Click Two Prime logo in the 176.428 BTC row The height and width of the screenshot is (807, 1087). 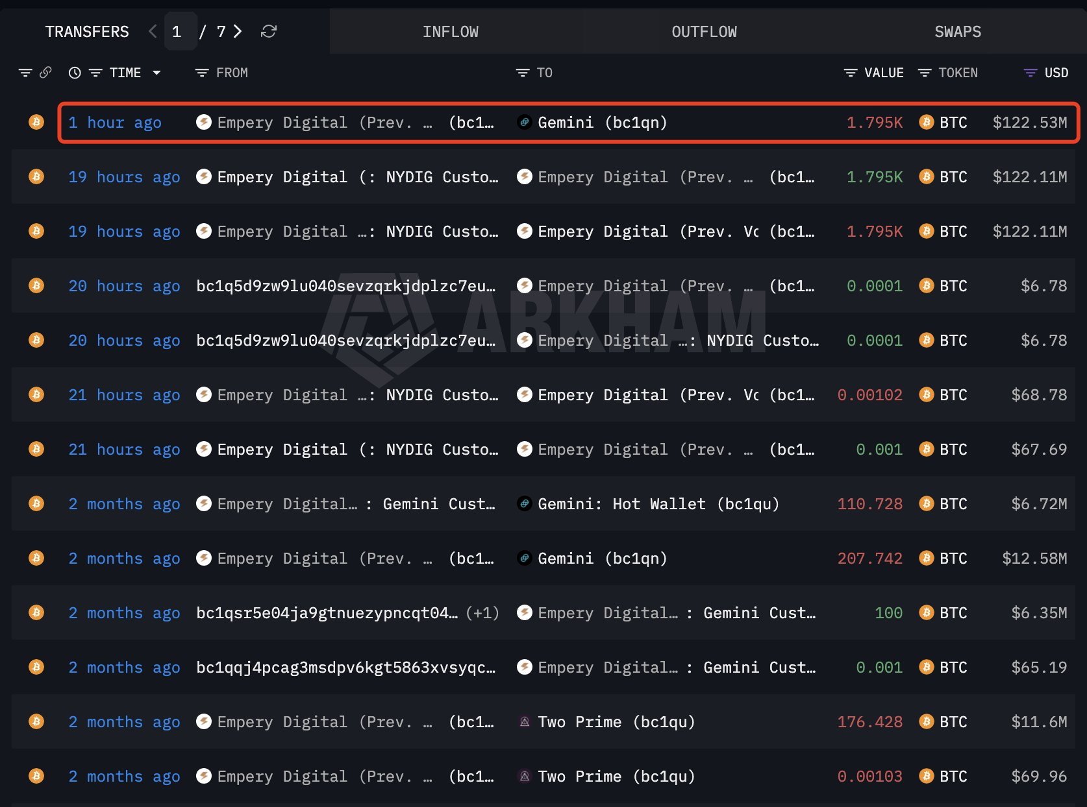(524, 721)
